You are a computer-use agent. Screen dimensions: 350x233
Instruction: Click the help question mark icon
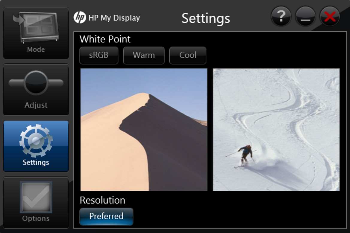[281, 16]
